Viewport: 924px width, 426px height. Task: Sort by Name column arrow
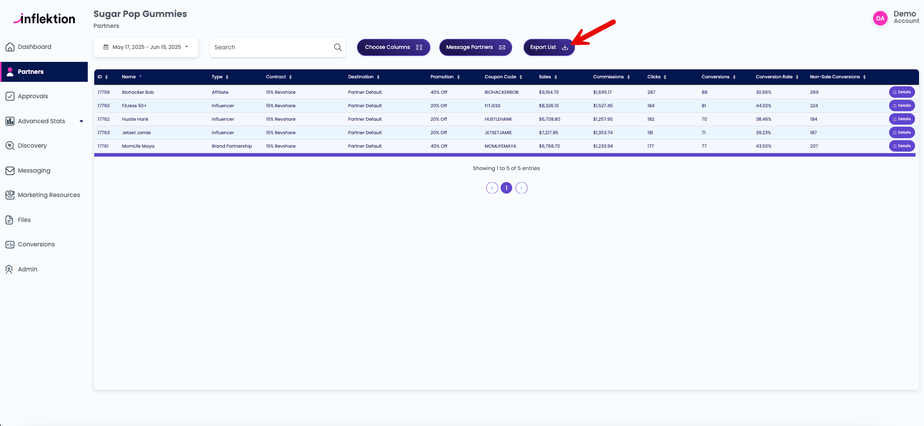click(x=141, y=76)
